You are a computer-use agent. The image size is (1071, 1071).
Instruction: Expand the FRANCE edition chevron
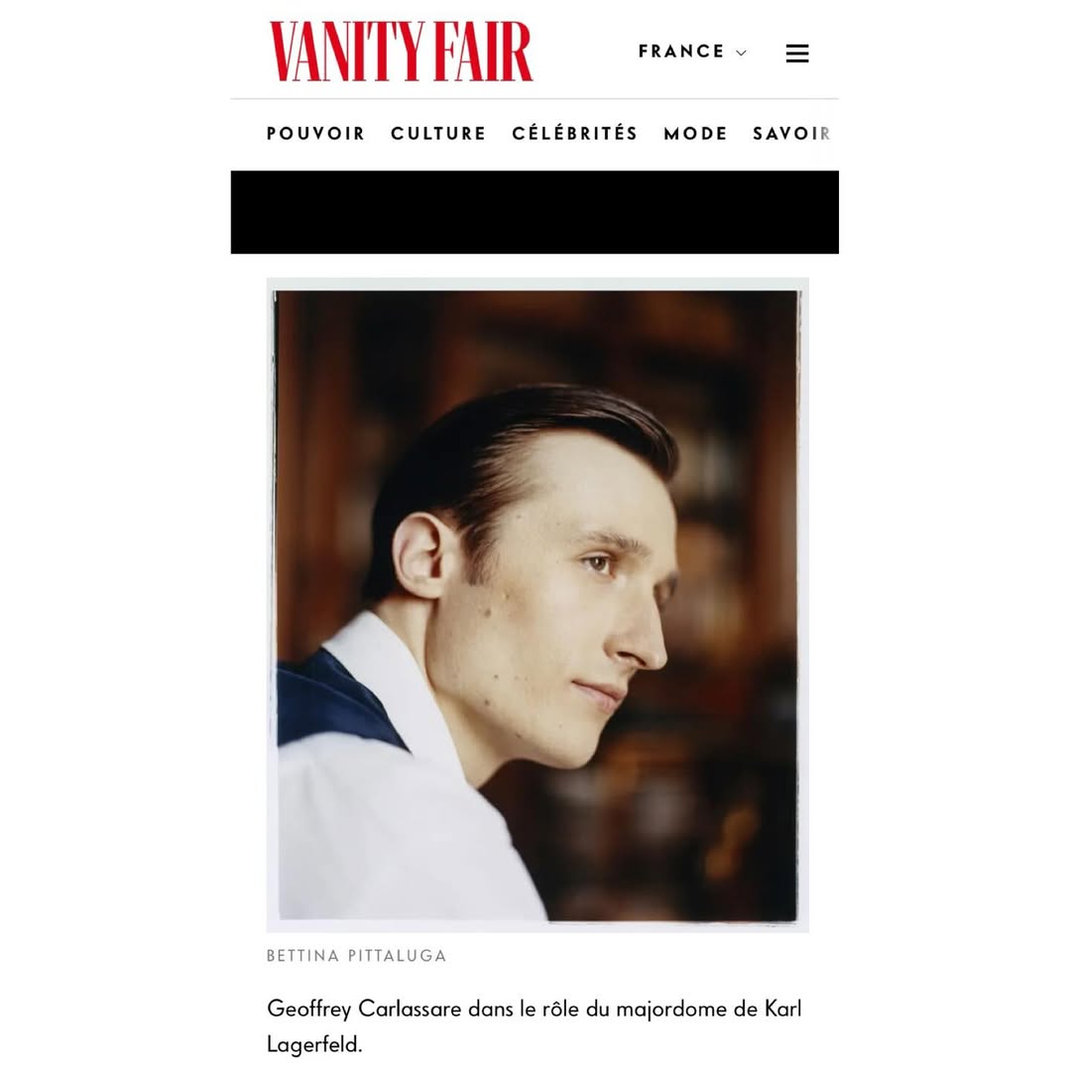point(741,53)
